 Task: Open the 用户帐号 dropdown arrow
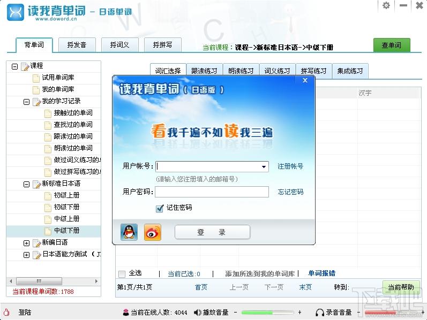point(264,167)
